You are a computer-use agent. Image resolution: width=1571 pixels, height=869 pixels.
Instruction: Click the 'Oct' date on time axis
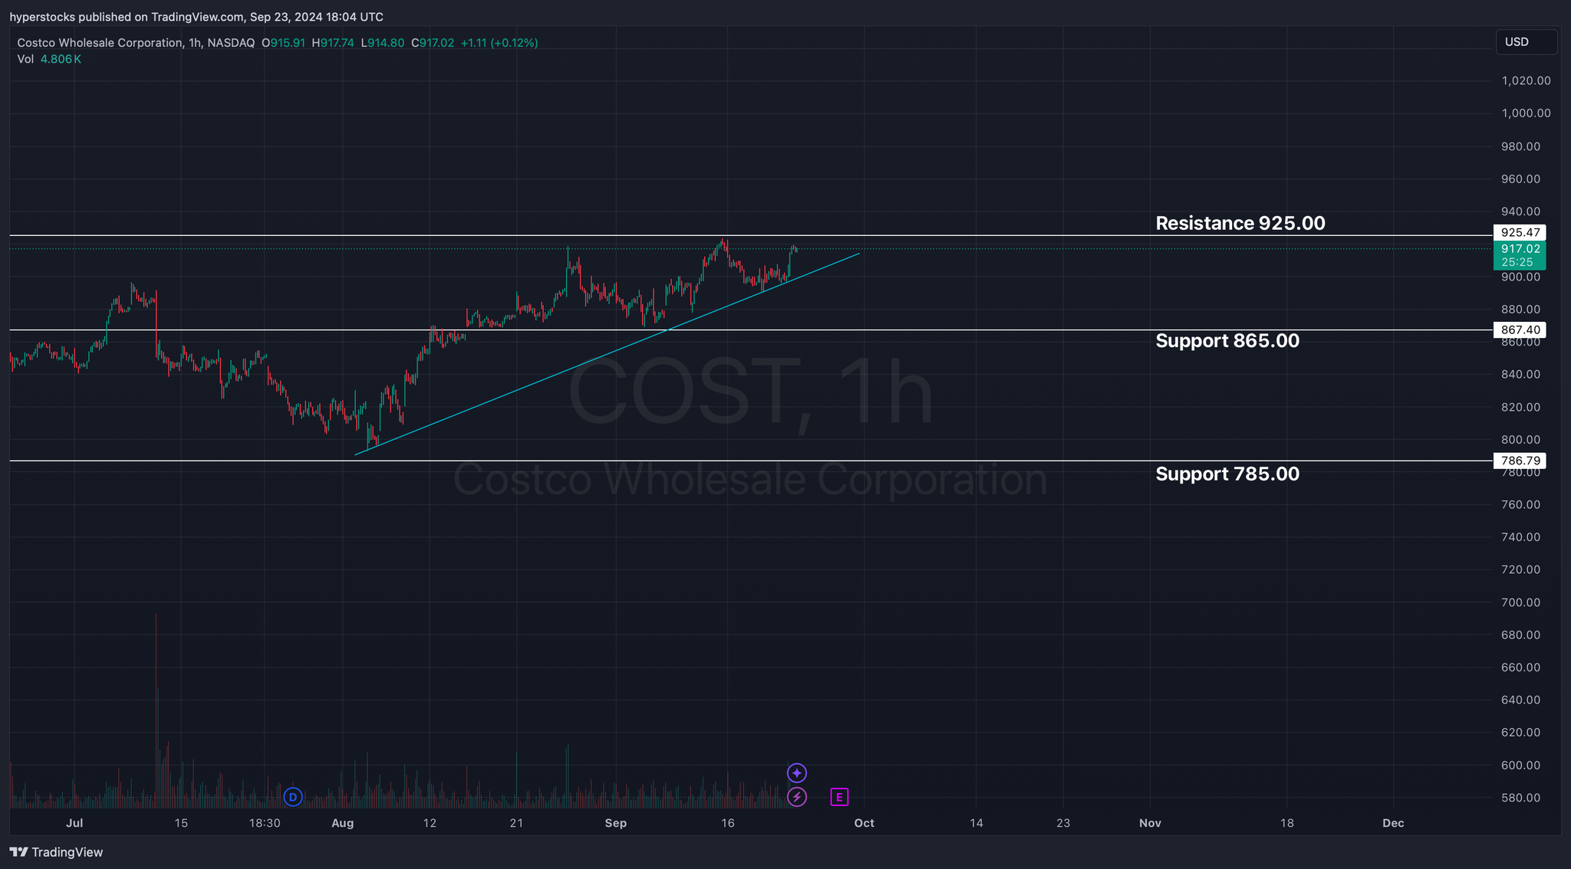tap(864, 823)
